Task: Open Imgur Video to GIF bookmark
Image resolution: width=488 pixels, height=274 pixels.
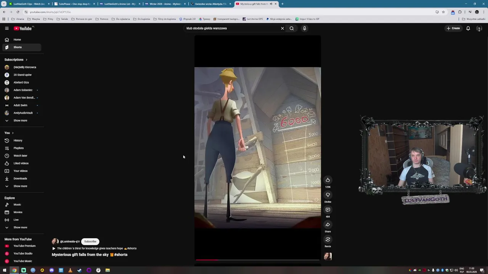Action: 307,19
